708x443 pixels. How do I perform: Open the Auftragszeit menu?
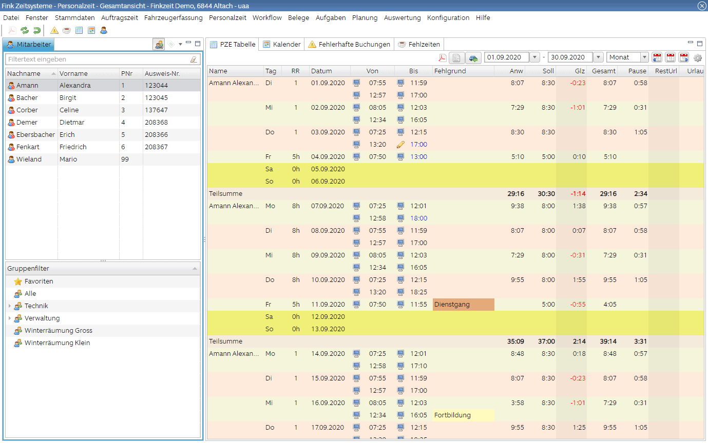[x=120, y=18]
